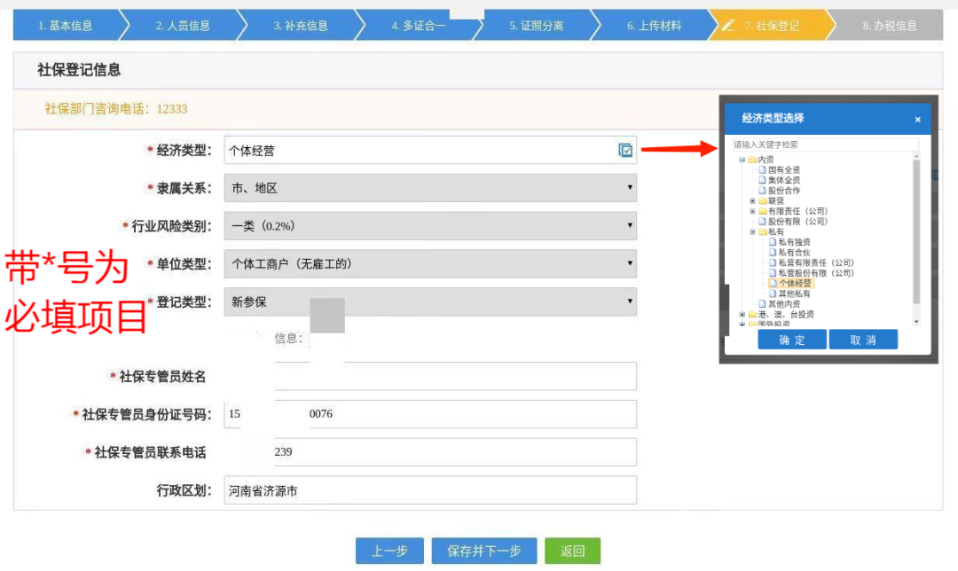Image resolution: width=958 pixels, height=571 pixels.
Task: Select the 股份合作 document icon
Action: pyautogui.click(x=760, y=189)
